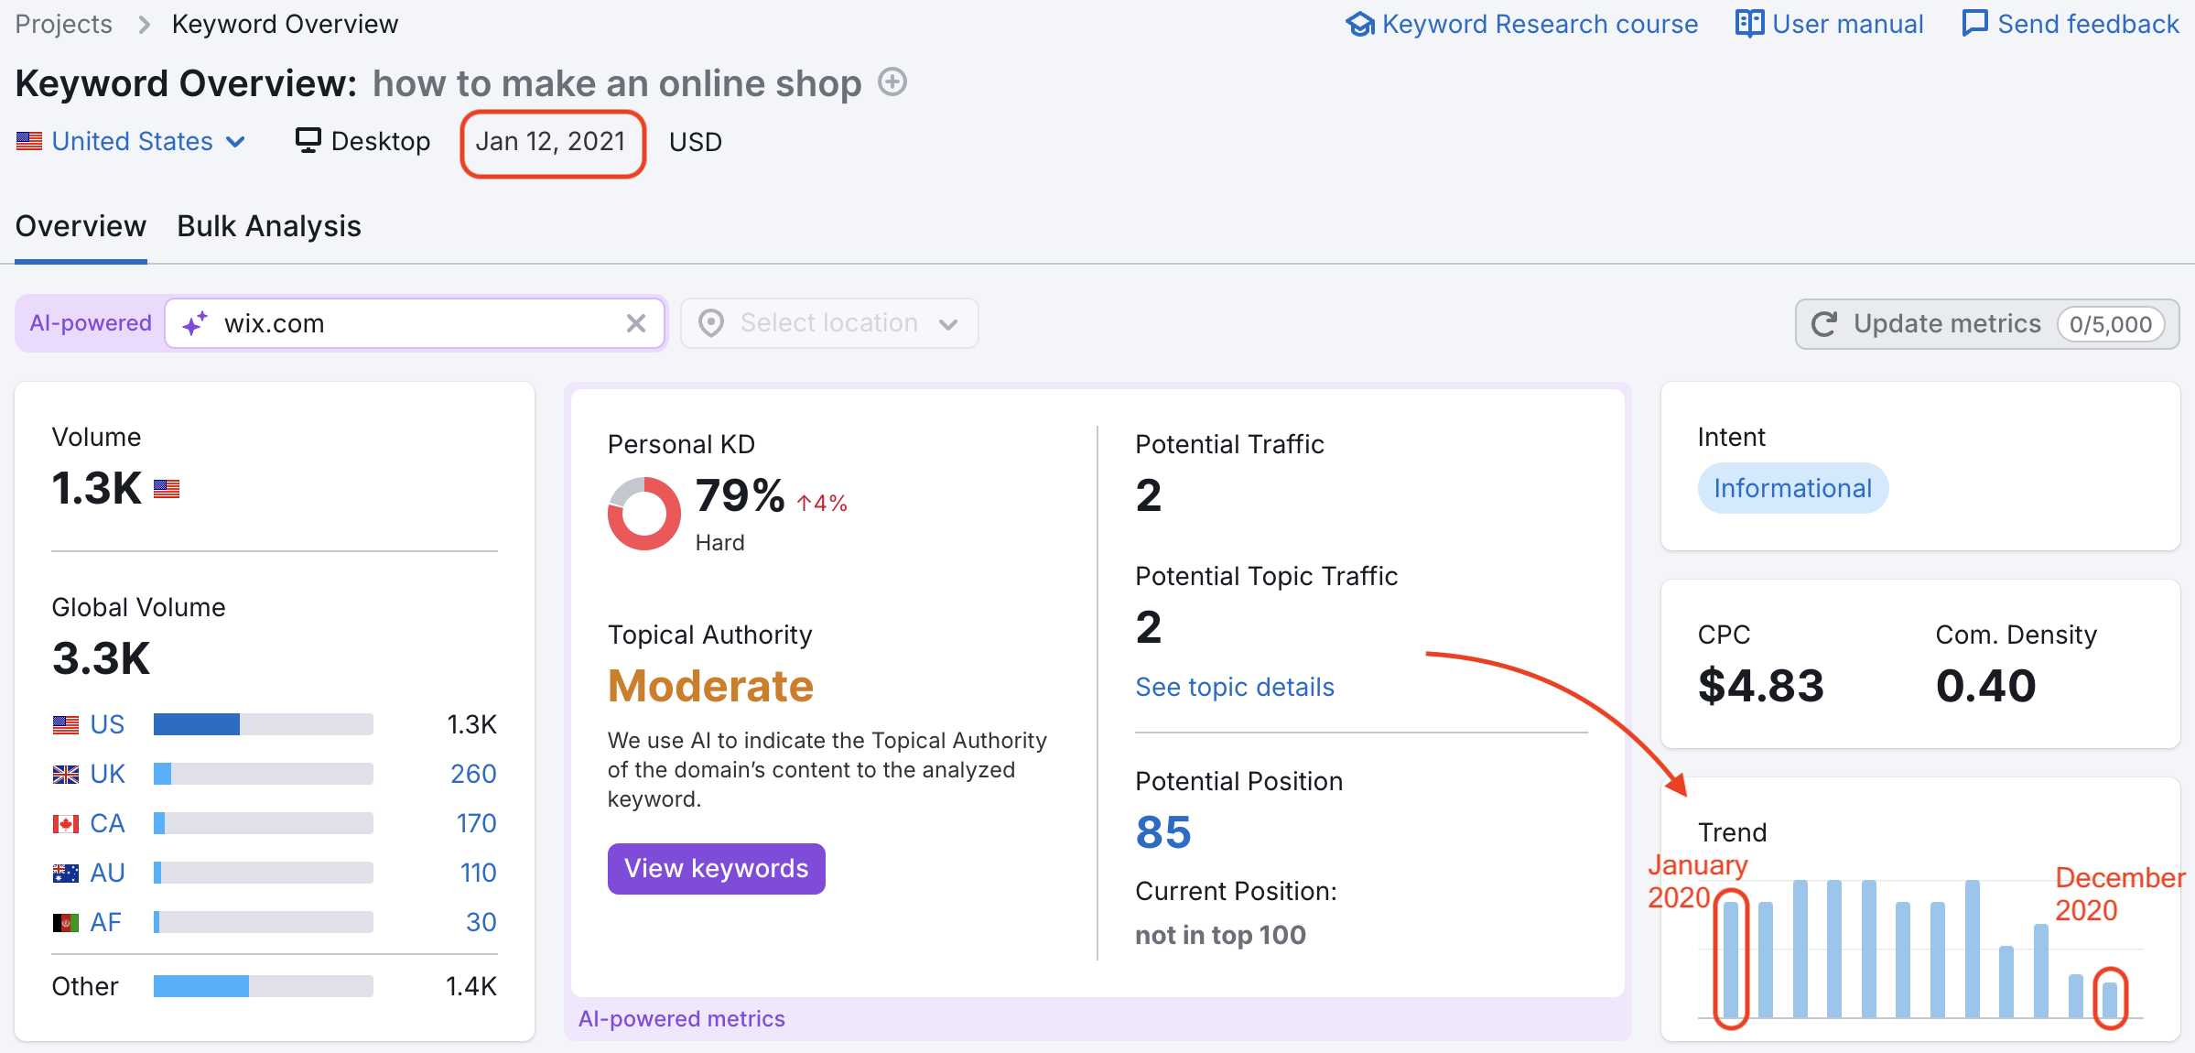Click the add keyword plus icon

892,82
